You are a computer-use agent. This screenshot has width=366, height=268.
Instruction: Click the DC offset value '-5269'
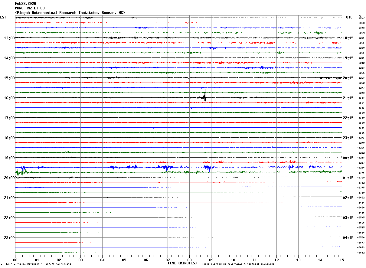(361, 48)
